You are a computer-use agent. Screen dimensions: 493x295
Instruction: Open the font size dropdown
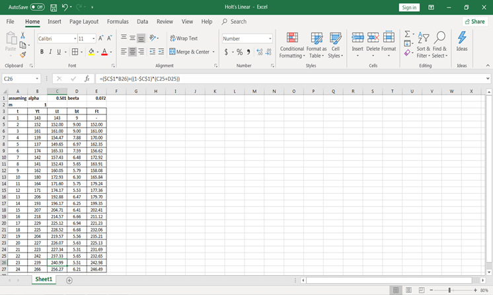94,39
